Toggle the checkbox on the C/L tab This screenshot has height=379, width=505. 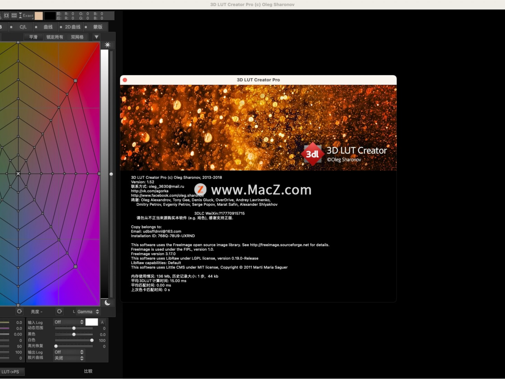(x=11, y=27)
